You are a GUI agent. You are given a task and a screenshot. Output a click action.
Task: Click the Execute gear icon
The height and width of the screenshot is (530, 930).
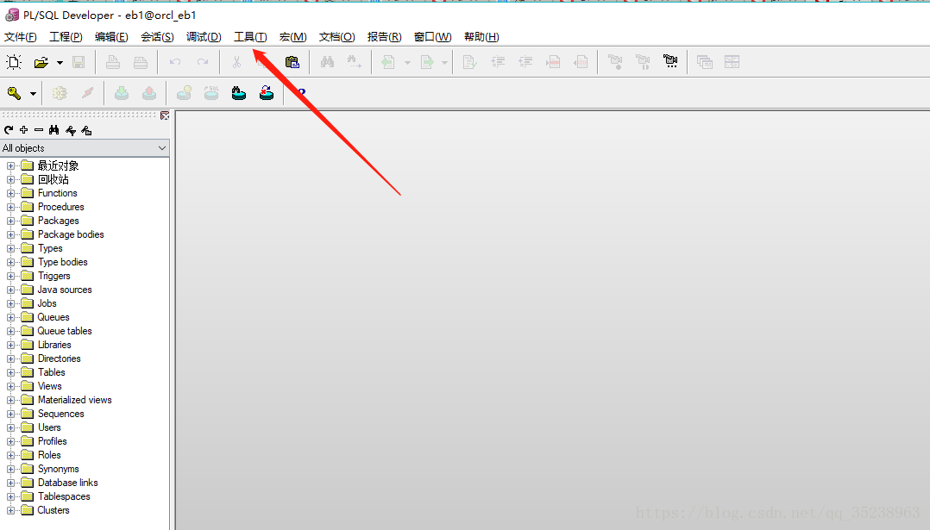tap(60, 93)
